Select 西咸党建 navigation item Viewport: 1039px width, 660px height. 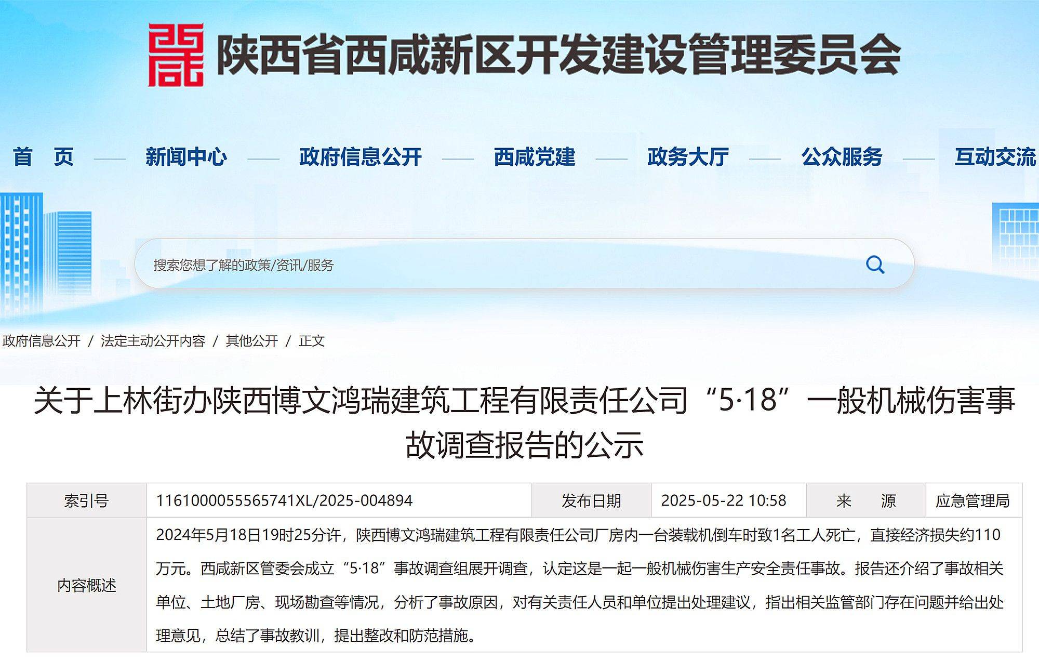click(535, 157)
